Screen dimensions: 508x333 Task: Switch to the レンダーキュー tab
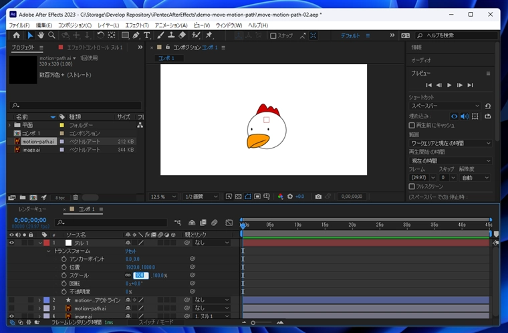pyautogui.click(x=32, y=209)
